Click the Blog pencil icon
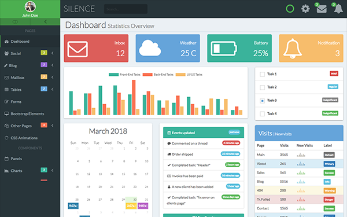This screenshot has height=217, width=347. [6, 65]
